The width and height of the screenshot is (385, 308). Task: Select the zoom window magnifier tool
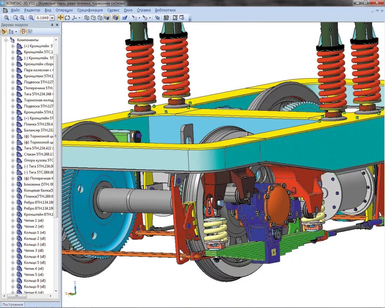(15, 18)
